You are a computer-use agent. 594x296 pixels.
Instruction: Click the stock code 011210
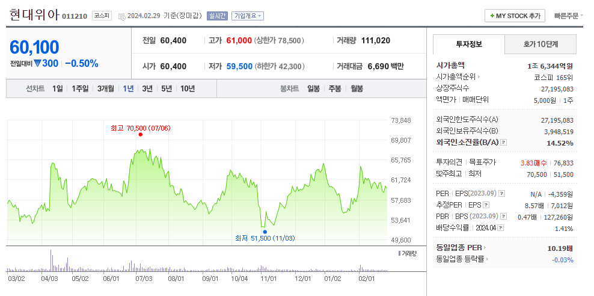click(75, 16)
